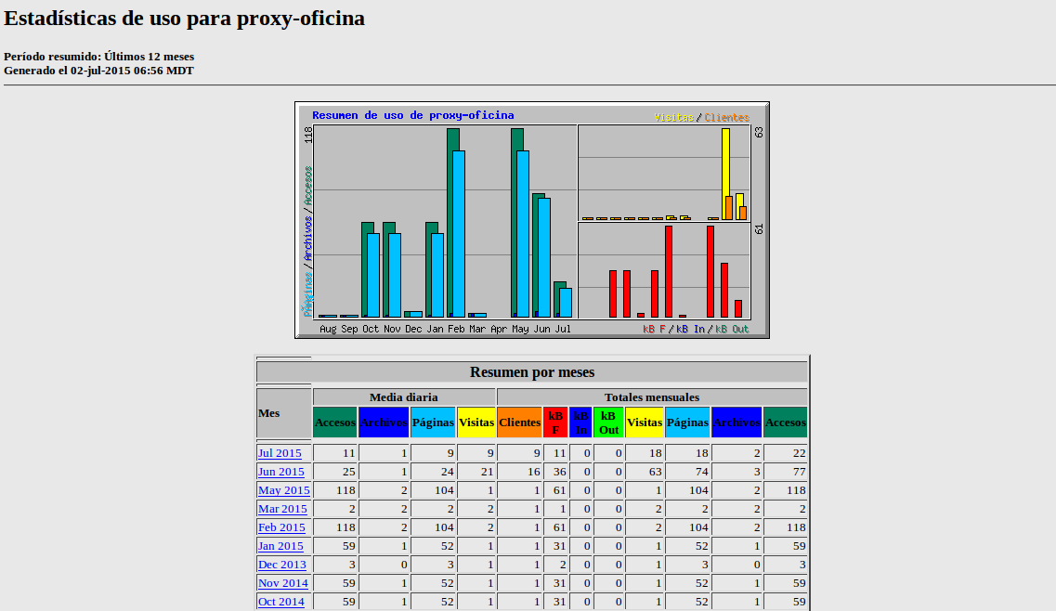Image resolution: width=1056 pixels, height=611 pixels.
Task: Click the Resumen por meses table title
Action: pyautogui.click(x=532, y=371)
